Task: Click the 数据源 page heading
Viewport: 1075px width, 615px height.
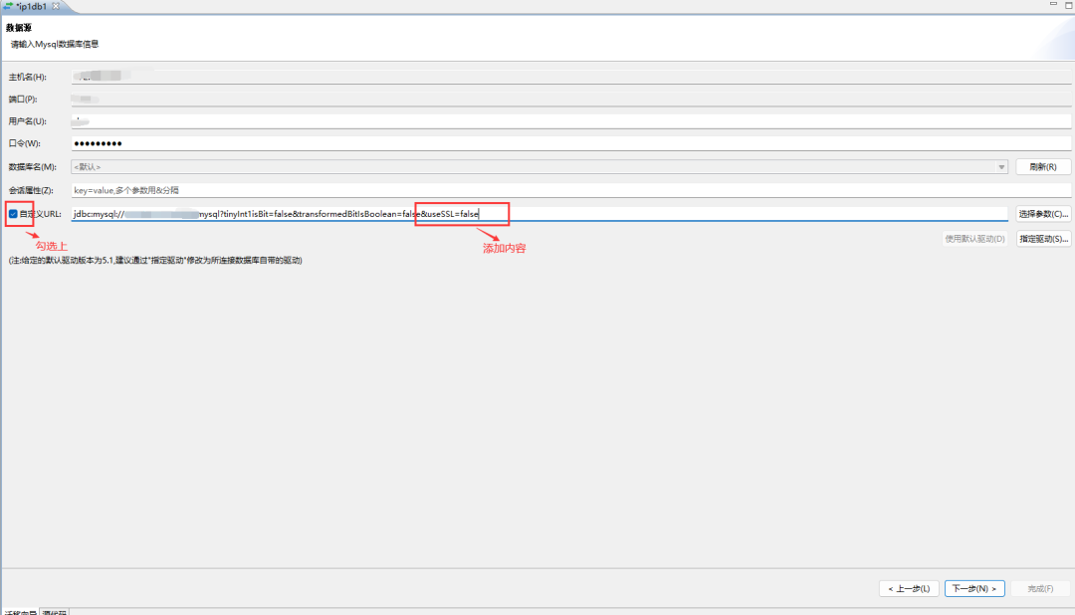Action: click(19, 28)
